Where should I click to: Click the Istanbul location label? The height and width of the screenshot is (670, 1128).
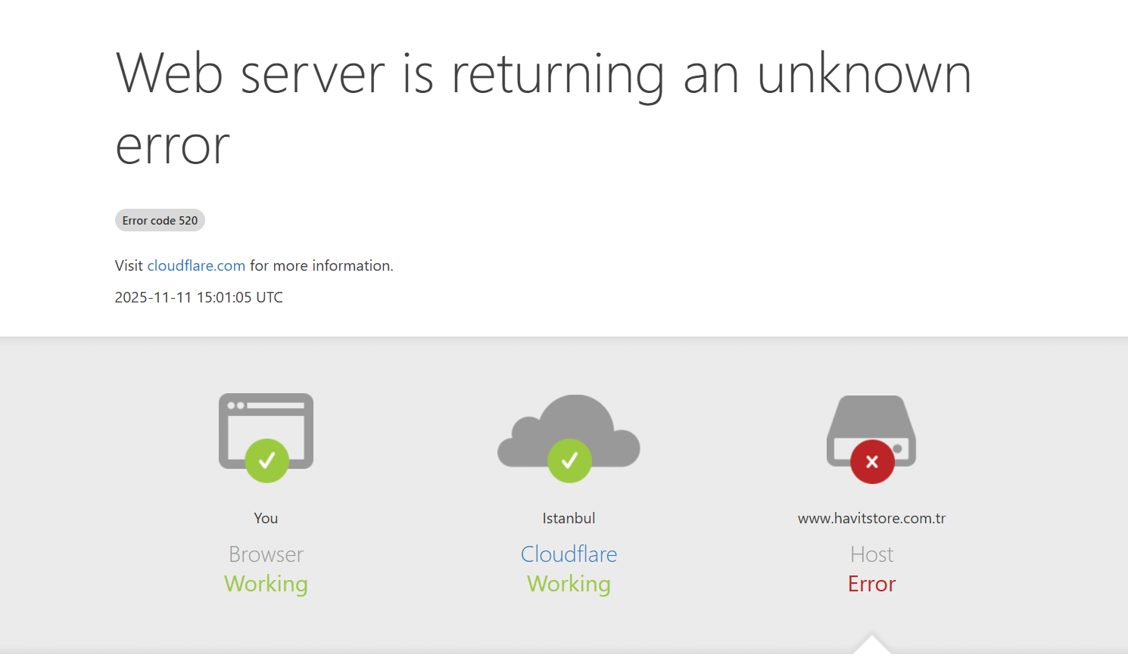click(569, 518)
